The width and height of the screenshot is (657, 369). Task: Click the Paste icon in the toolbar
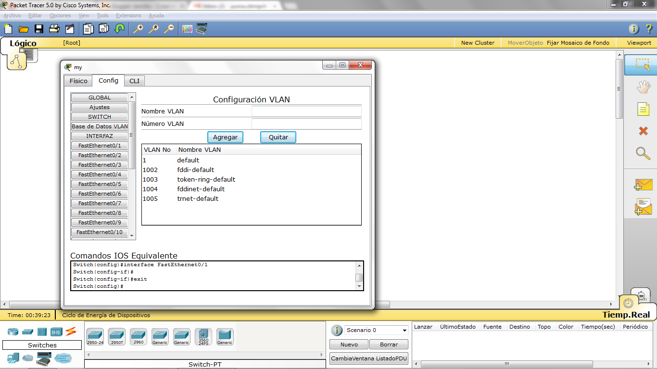click(x=103, y=29)
